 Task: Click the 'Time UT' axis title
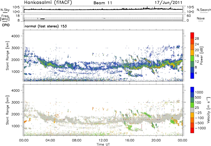(x=103, y=144)
